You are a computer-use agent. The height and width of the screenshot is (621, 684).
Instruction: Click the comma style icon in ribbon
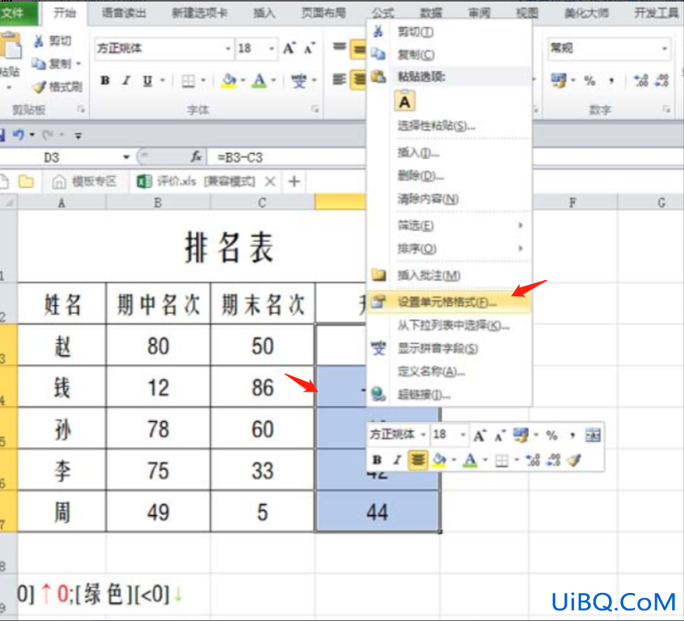(x=611, y=80)
